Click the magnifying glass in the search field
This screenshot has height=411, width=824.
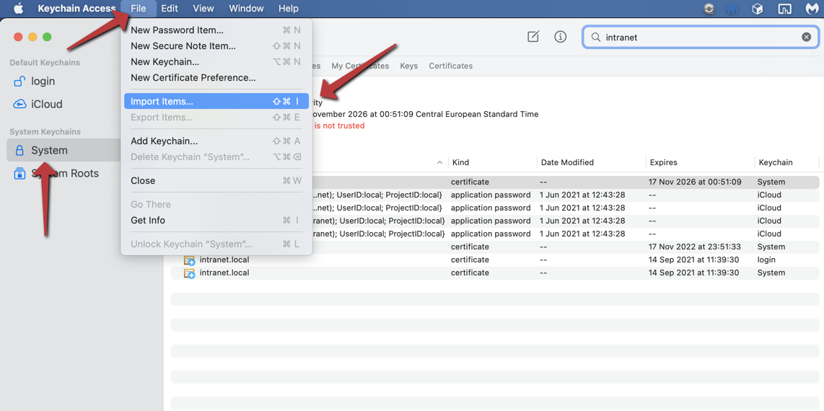(595, 37)
